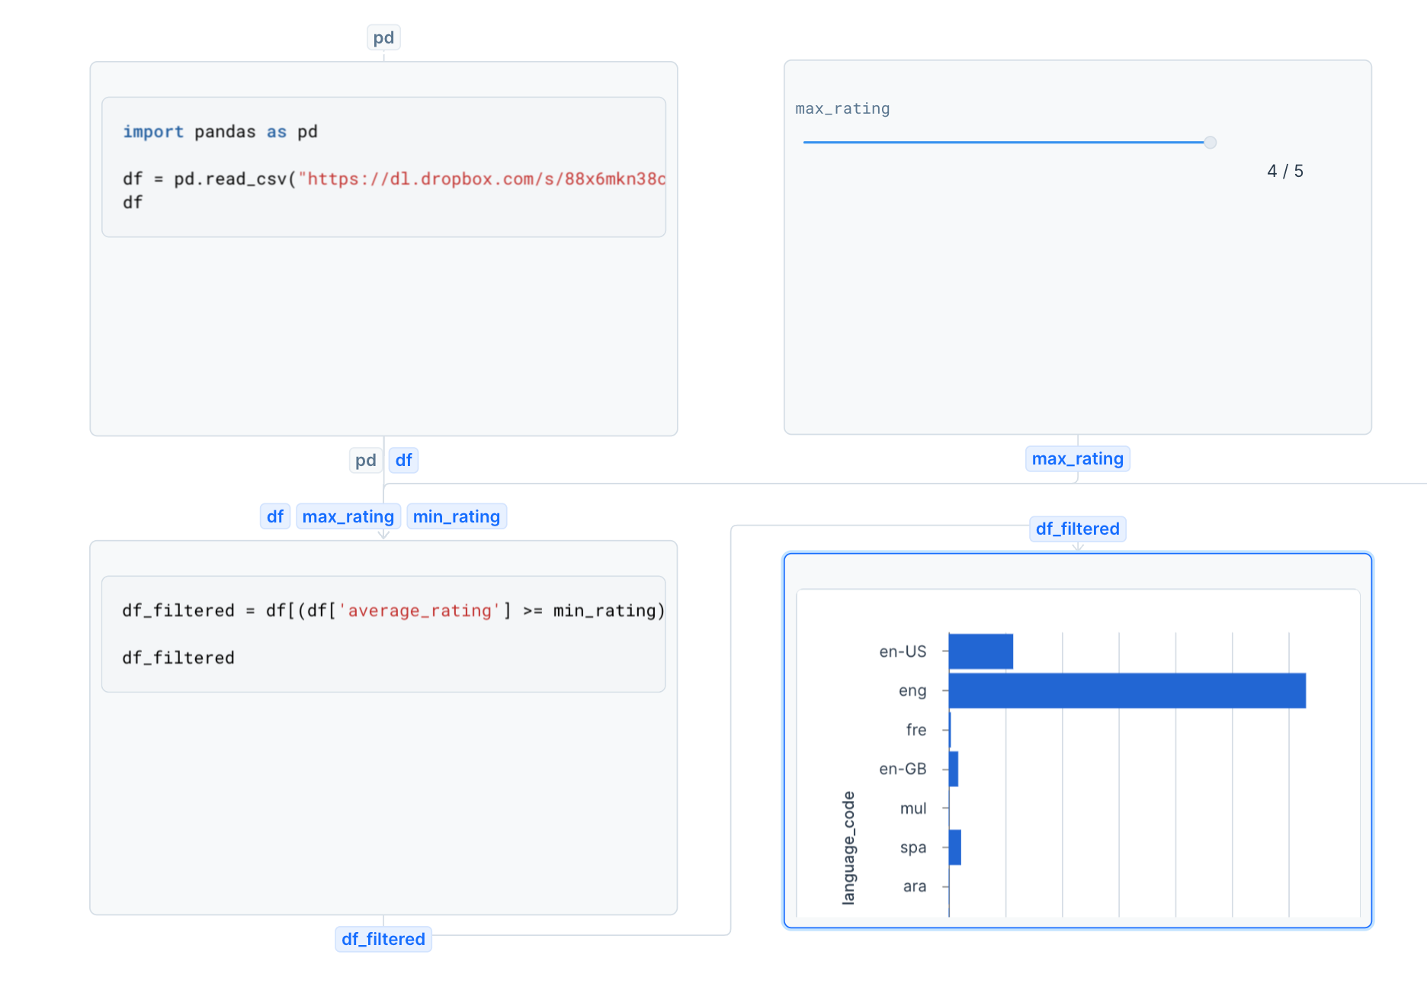Viewport: 1427px width, 987px height.
Task: Click the df output tag below the import cell
Action: [x=403, y=460]
